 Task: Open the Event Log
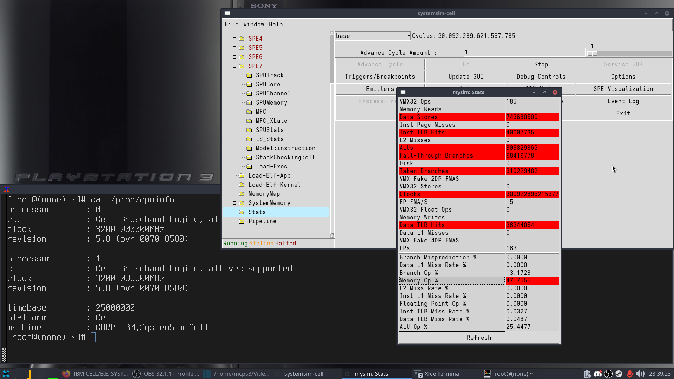(623, 101)
